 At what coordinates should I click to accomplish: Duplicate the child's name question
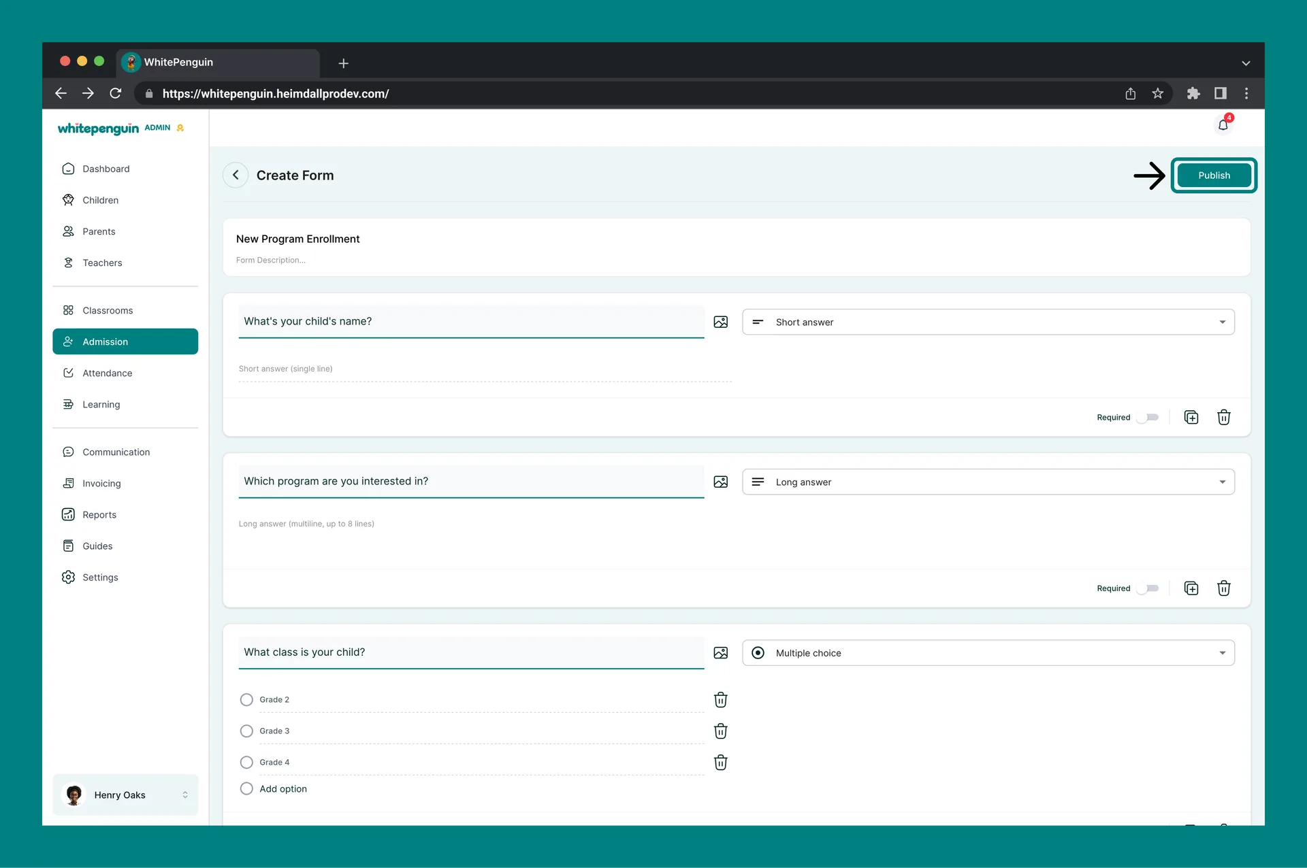(x=1191, y=417)
